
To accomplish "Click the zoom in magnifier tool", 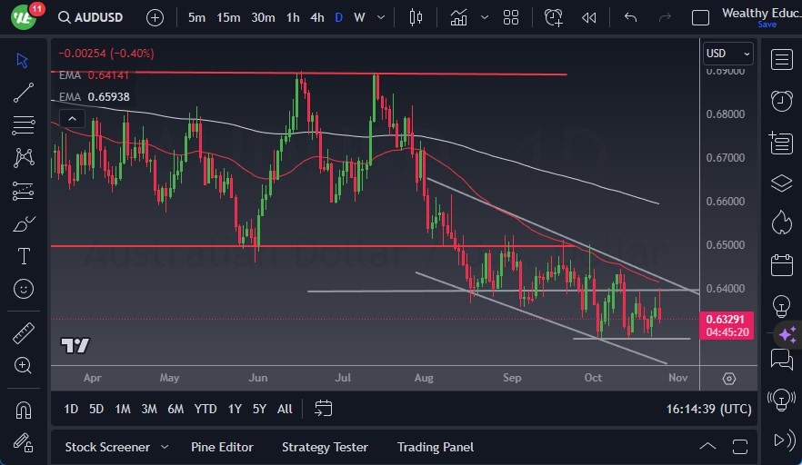I will (x=24, y=365).
